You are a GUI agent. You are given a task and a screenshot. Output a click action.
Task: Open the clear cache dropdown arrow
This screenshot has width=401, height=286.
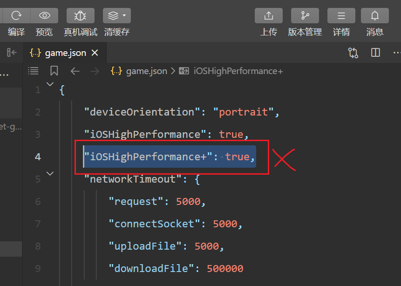click(124, 15)
